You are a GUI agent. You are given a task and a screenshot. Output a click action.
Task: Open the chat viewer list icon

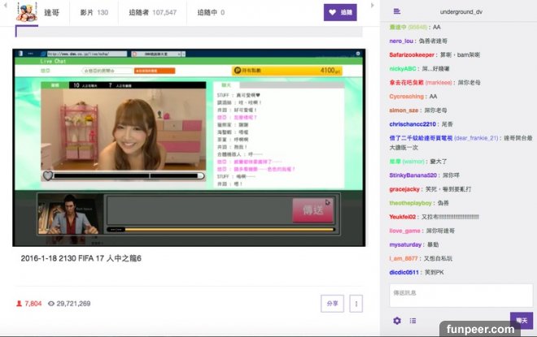pos(413,321)
